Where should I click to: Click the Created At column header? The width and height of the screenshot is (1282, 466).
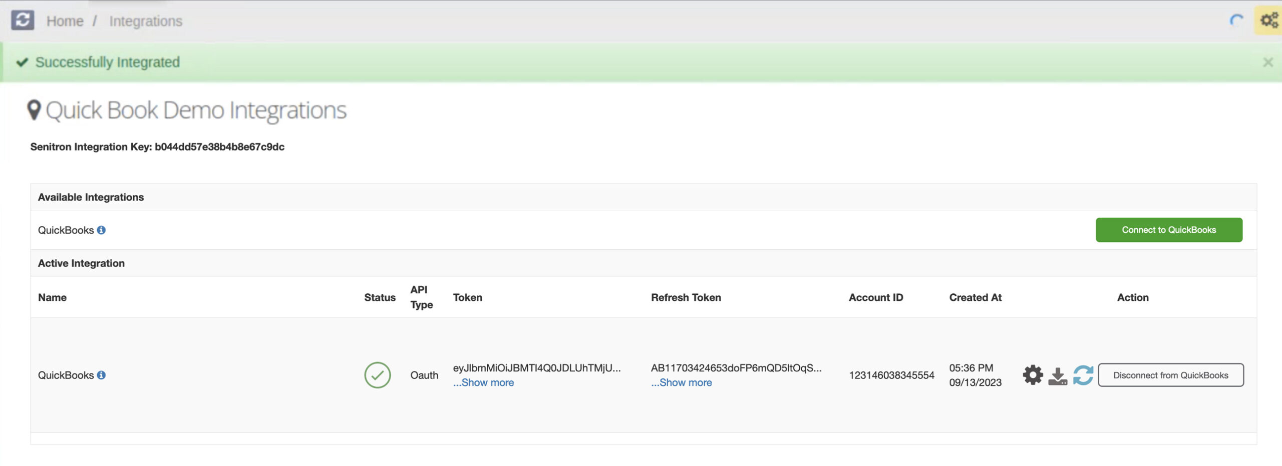975,297
